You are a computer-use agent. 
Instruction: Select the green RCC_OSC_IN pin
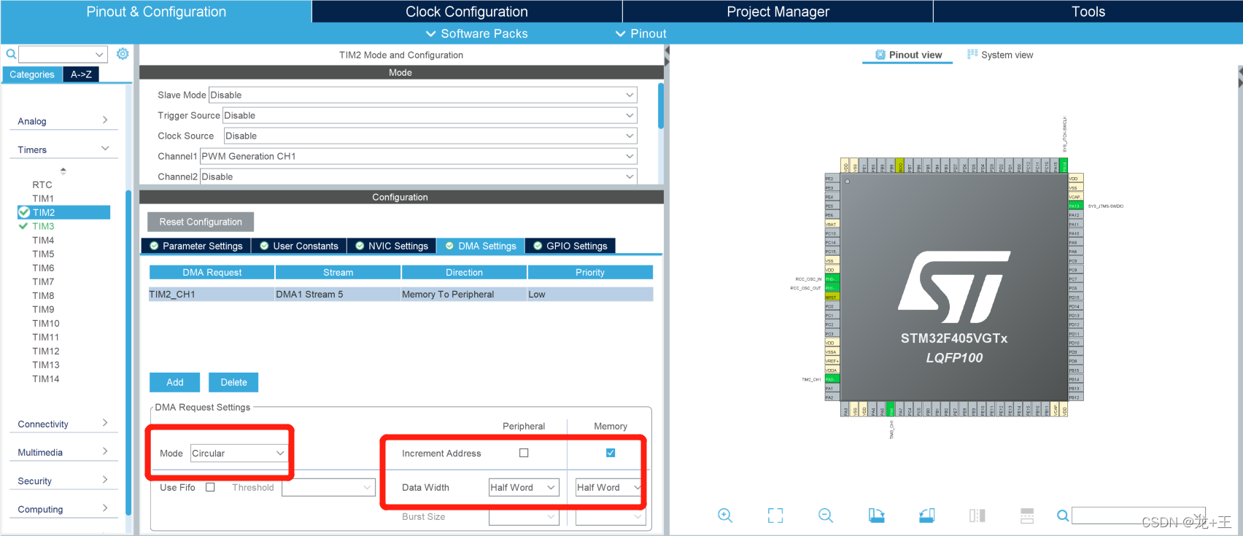click(x=831, y=279)
